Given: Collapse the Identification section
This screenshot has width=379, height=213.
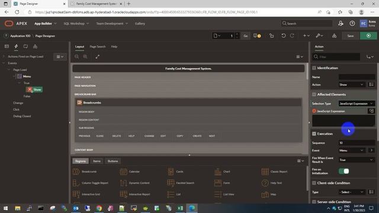Looking at the screenshot, I should [x=314, y=68].
